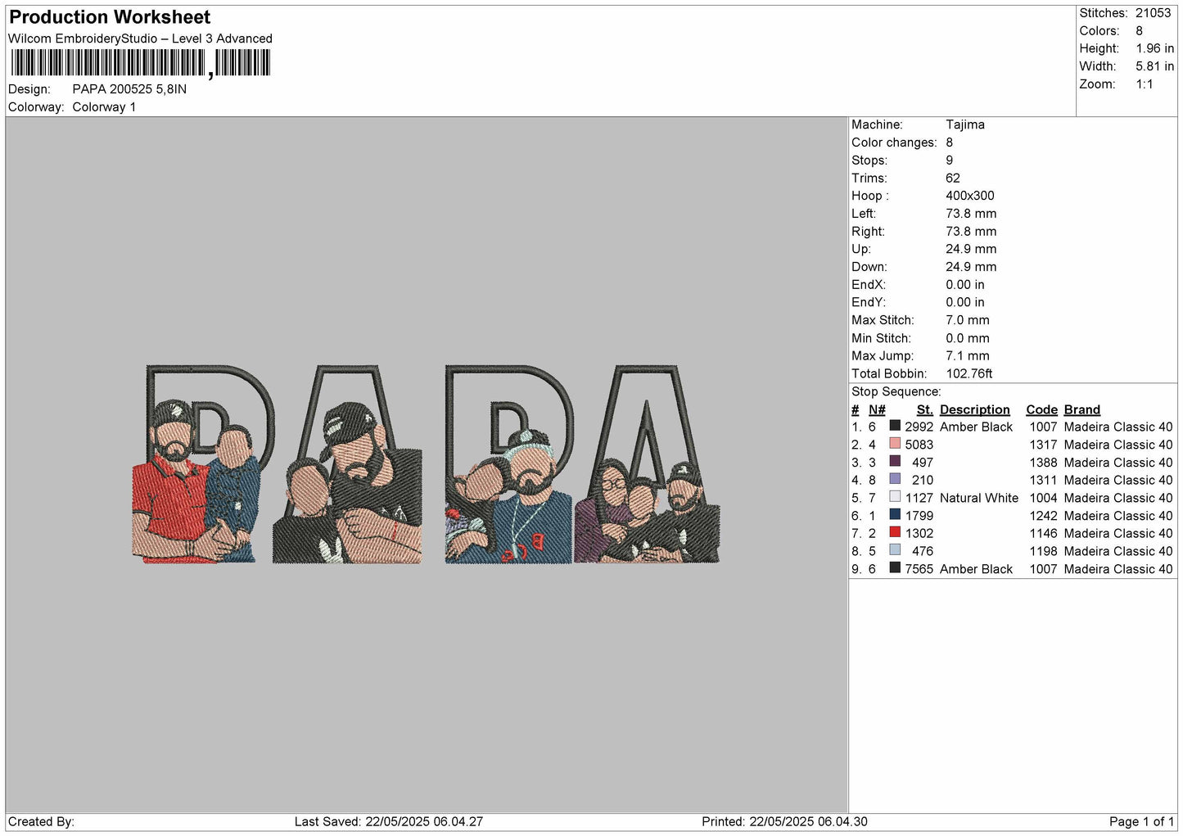The image size is (1183, 836).
Task: Click the Stitches count value 21053
Action: pyautogui.click(x=1153, y=13)
